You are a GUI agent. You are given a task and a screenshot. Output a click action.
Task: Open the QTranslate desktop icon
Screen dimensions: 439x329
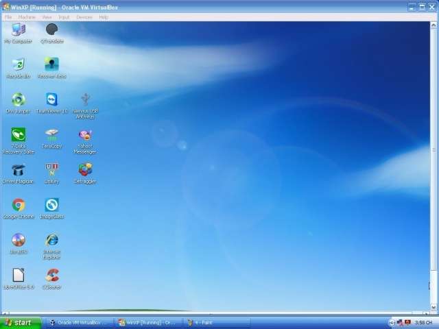click(x=51, y=30)
